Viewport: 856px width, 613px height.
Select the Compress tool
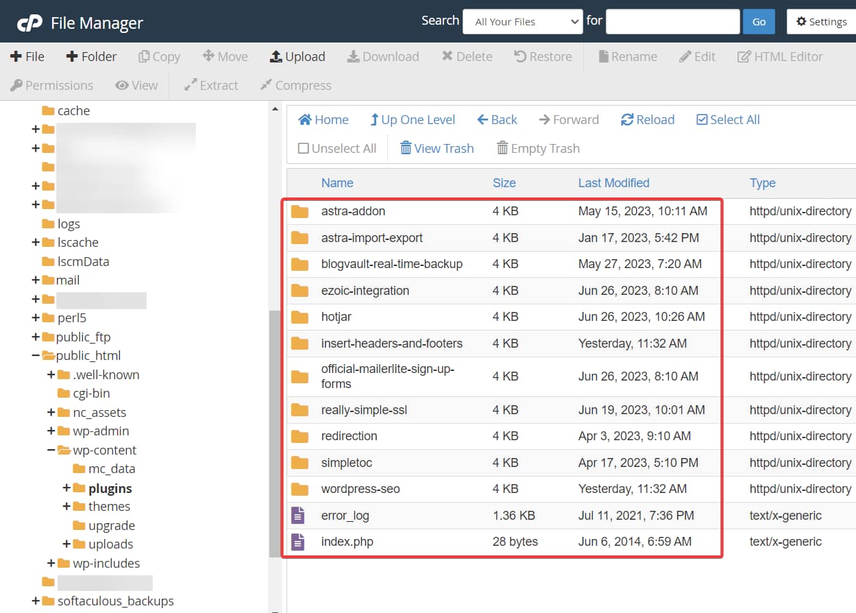(295, 85)
